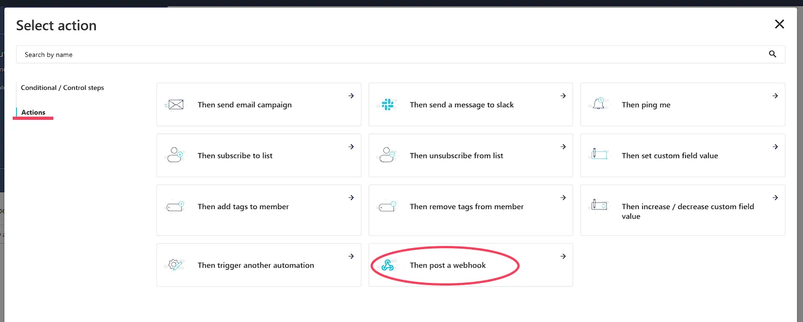Click the increase / decrease custom field icon
The image size is (803, 322).
[x=599, y=205]
